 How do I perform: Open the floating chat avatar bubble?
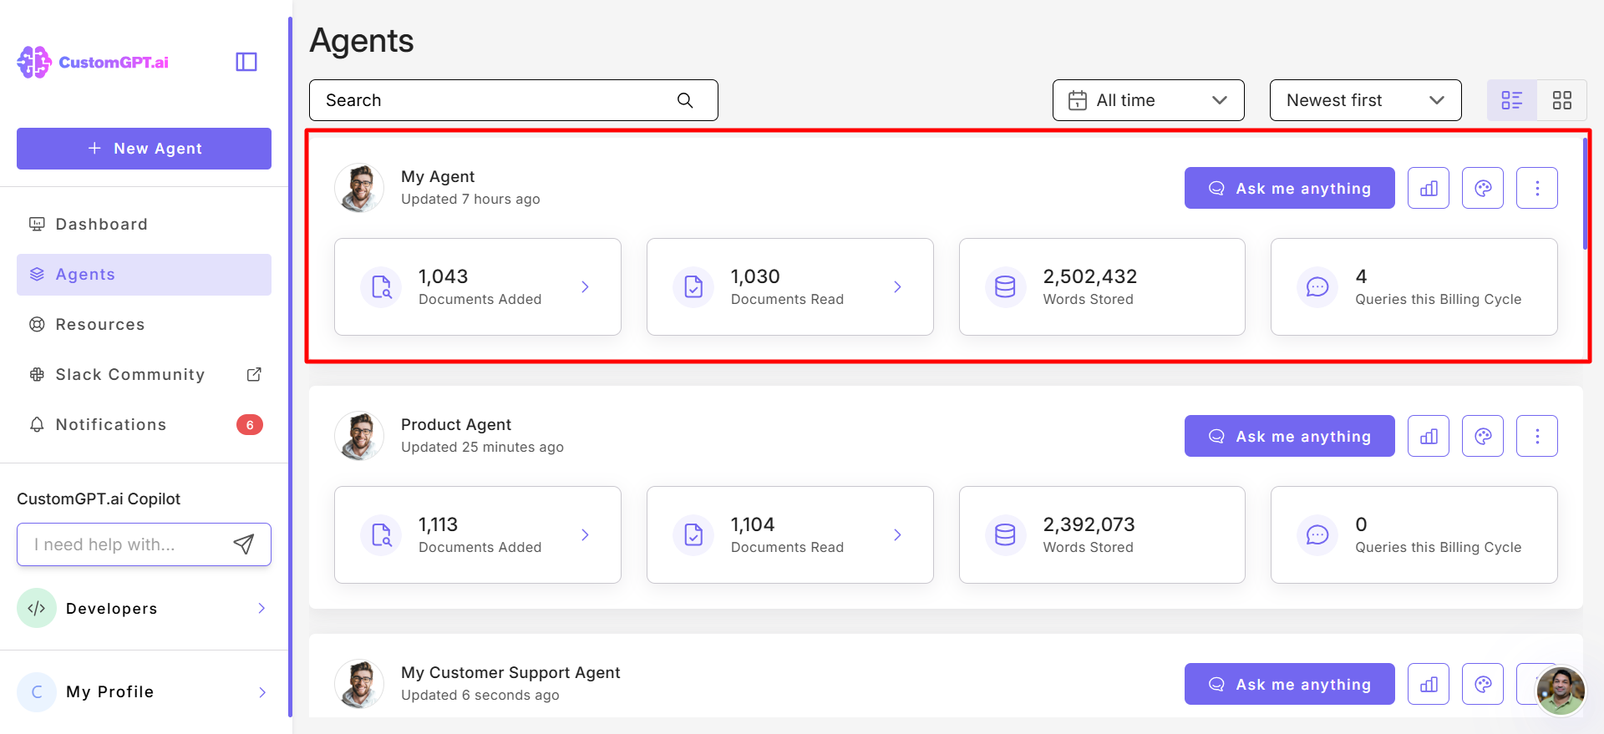pos(1561,691)
